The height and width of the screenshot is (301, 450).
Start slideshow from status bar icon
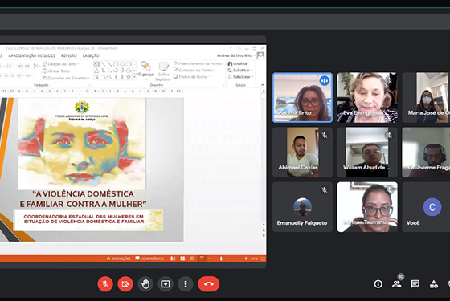pyautogui.click(x=202, y=258)
